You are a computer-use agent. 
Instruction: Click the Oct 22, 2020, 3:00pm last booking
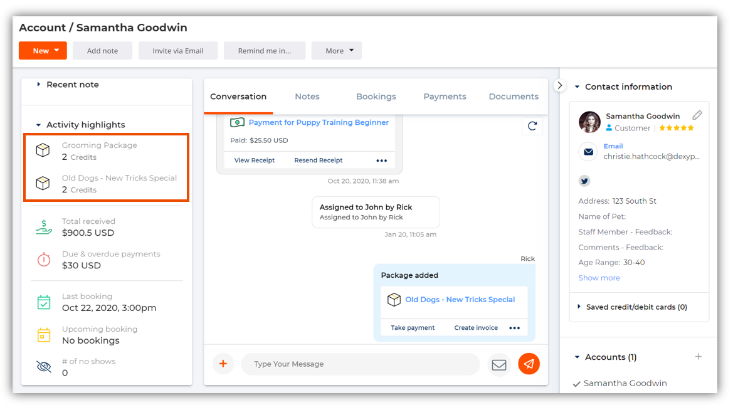109,308
